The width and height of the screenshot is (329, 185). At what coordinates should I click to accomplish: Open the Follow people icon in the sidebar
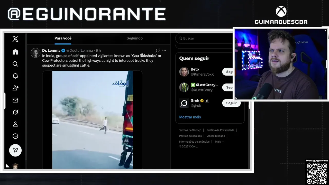pos(15,88)
